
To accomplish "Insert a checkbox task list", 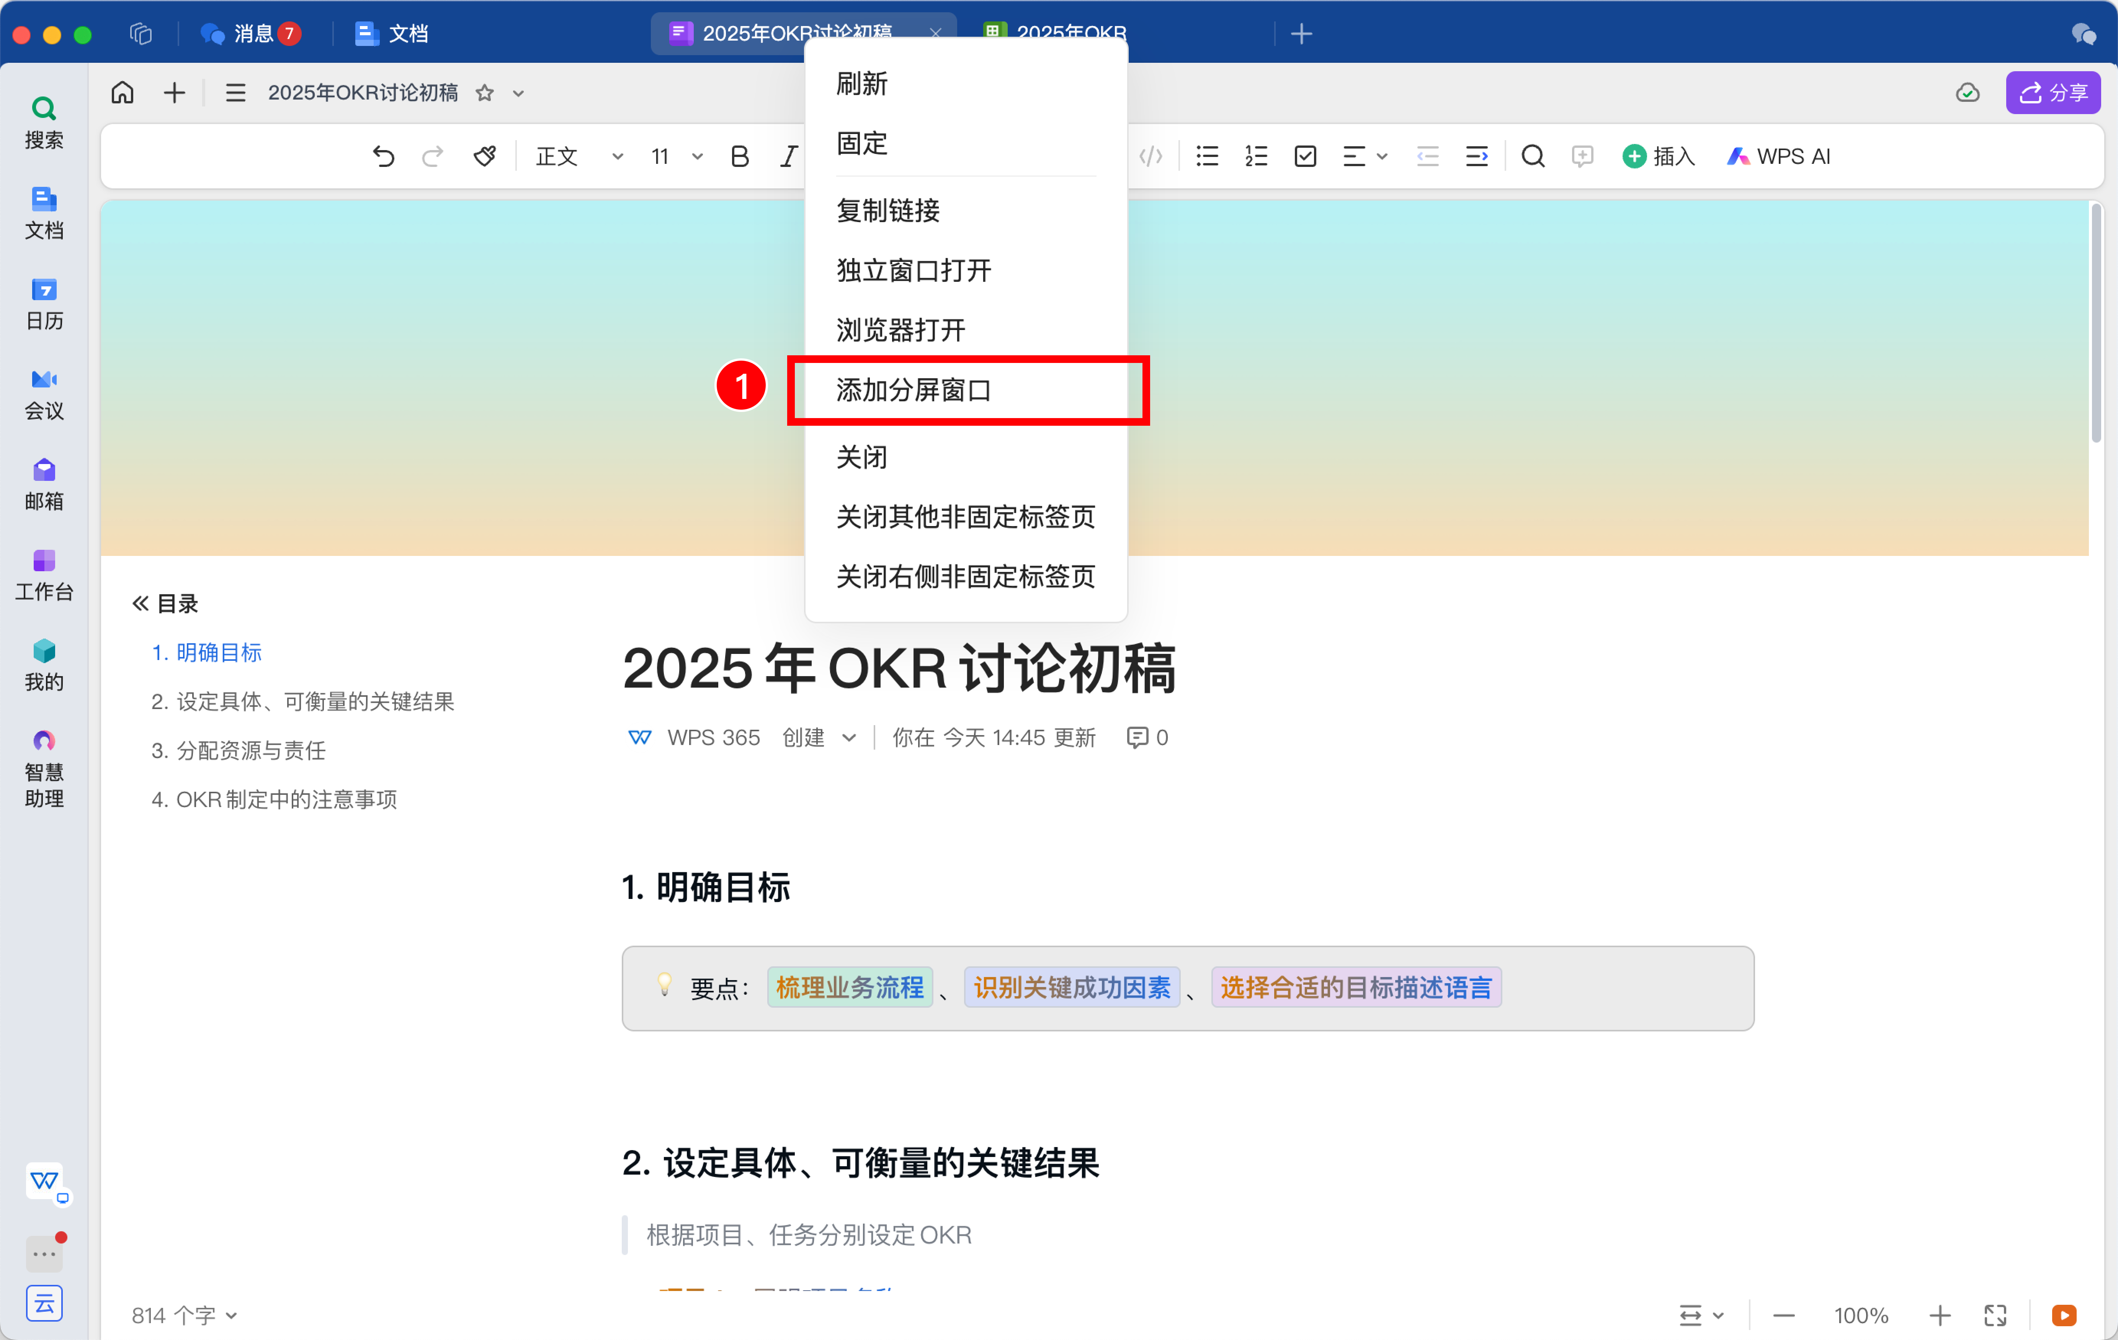I will point(1305,157).
